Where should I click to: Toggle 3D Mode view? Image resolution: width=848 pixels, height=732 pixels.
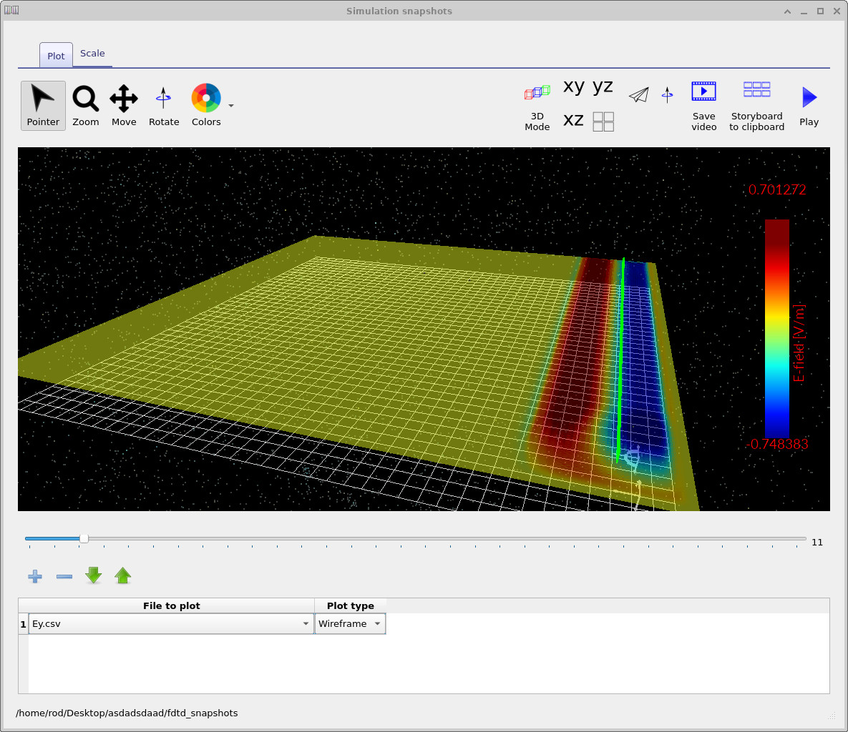(x=537, y=107)
